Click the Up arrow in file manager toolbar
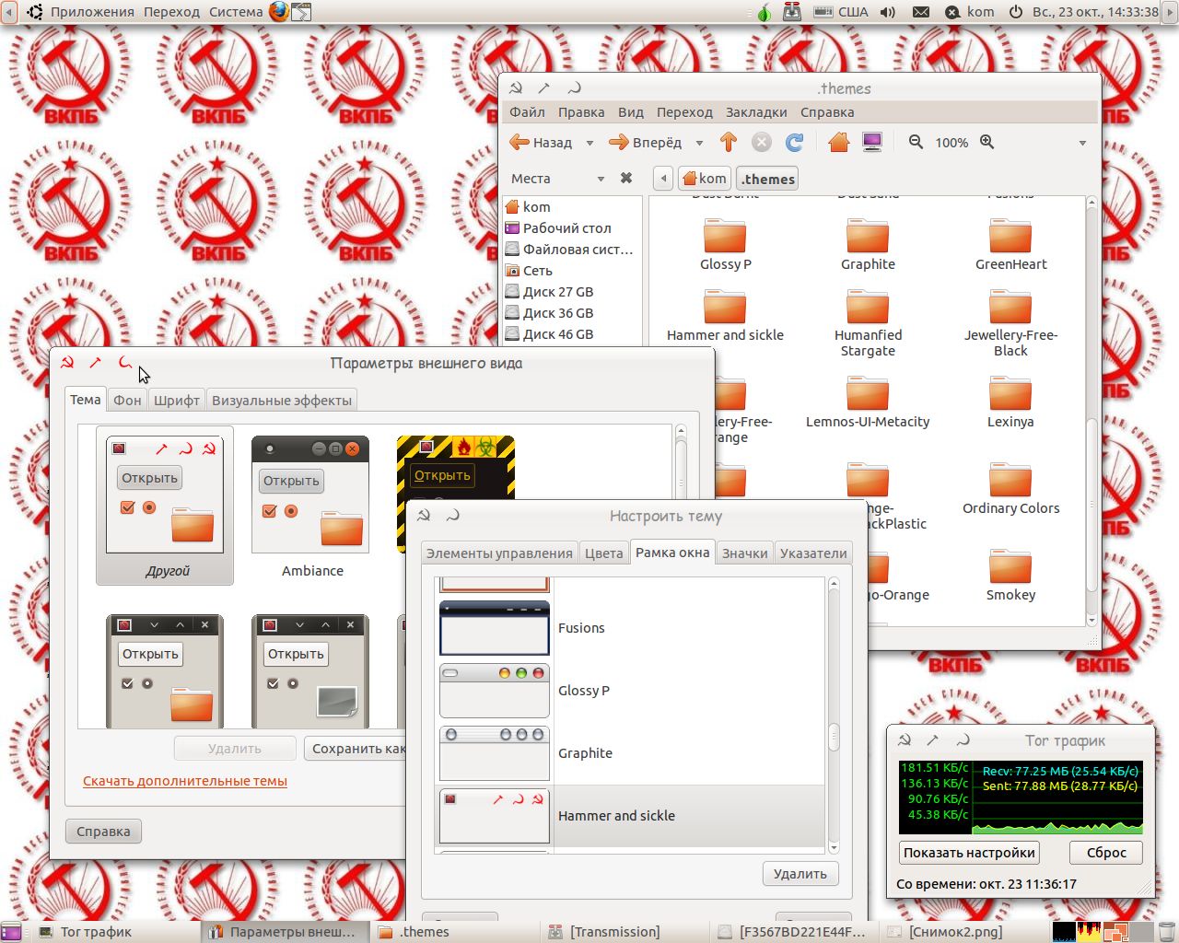The height and width of the screenshot is (943, 1179). pos(729,142)
